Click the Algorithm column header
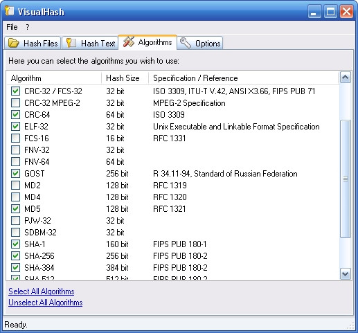358x333 pixels. 54,78
